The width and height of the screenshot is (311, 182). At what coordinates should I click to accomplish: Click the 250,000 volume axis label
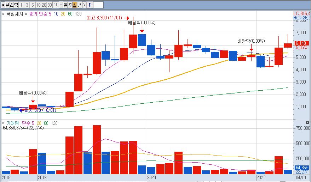(x=302, y=158)
